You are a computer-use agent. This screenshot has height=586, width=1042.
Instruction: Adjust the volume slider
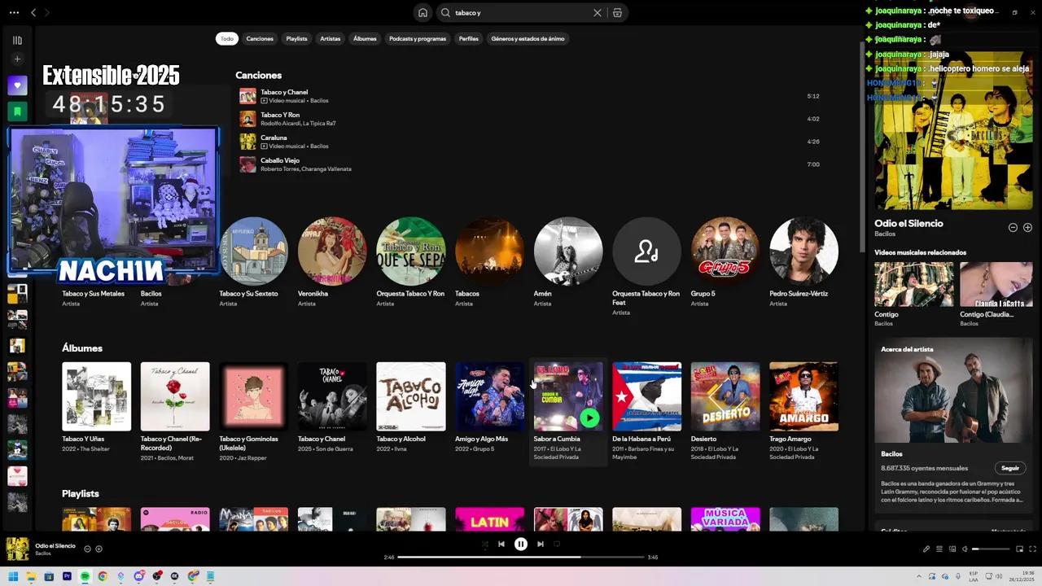991,549
